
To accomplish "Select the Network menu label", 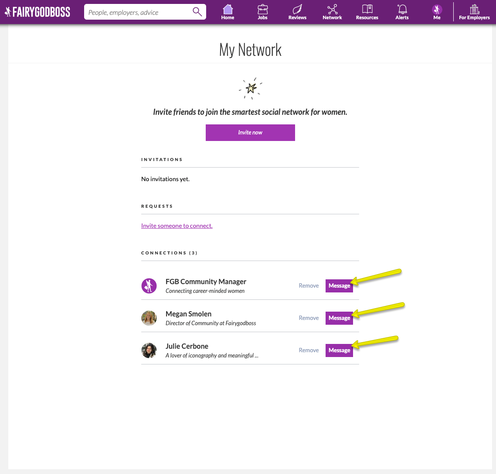I will tap(332, 18).
